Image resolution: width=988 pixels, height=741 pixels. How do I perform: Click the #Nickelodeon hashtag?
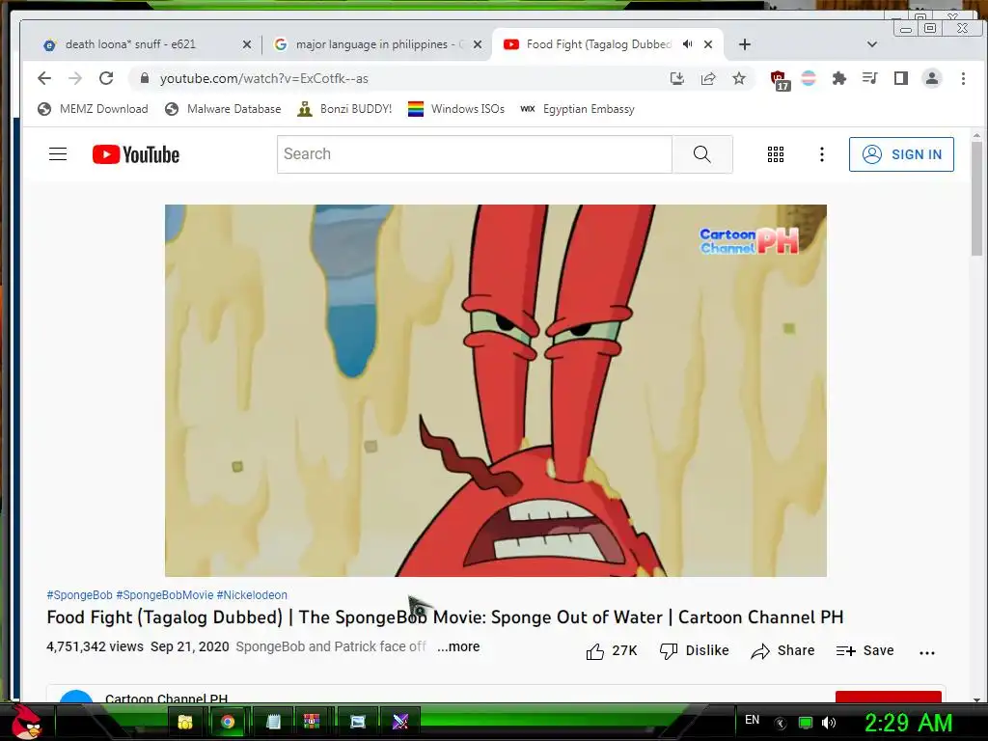coord(252,594)
